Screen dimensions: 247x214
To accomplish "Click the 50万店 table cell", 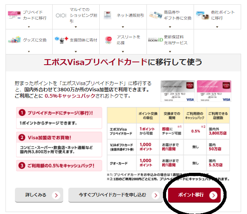I will pos(218,147).
